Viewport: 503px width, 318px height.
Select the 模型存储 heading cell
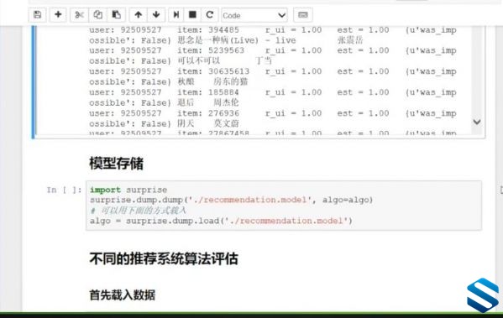pos(117,164)
